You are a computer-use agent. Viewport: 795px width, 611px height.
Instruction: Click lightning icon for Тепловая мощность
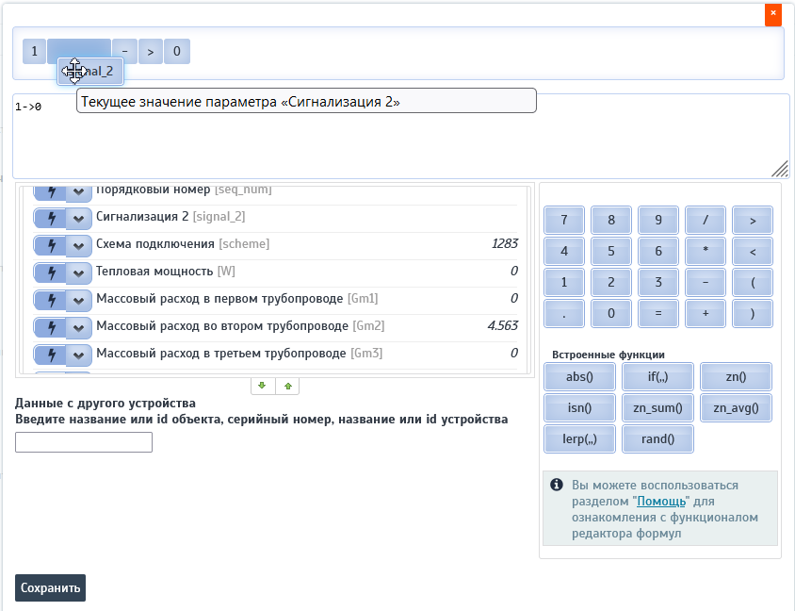coord(51,272)
